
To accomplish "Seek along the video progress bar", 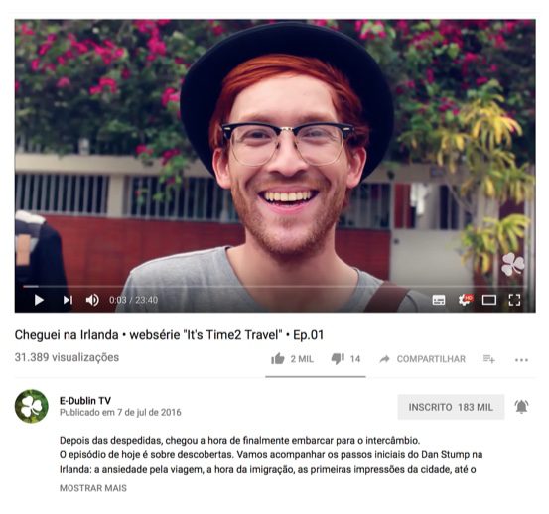I will tap(275, 286).
